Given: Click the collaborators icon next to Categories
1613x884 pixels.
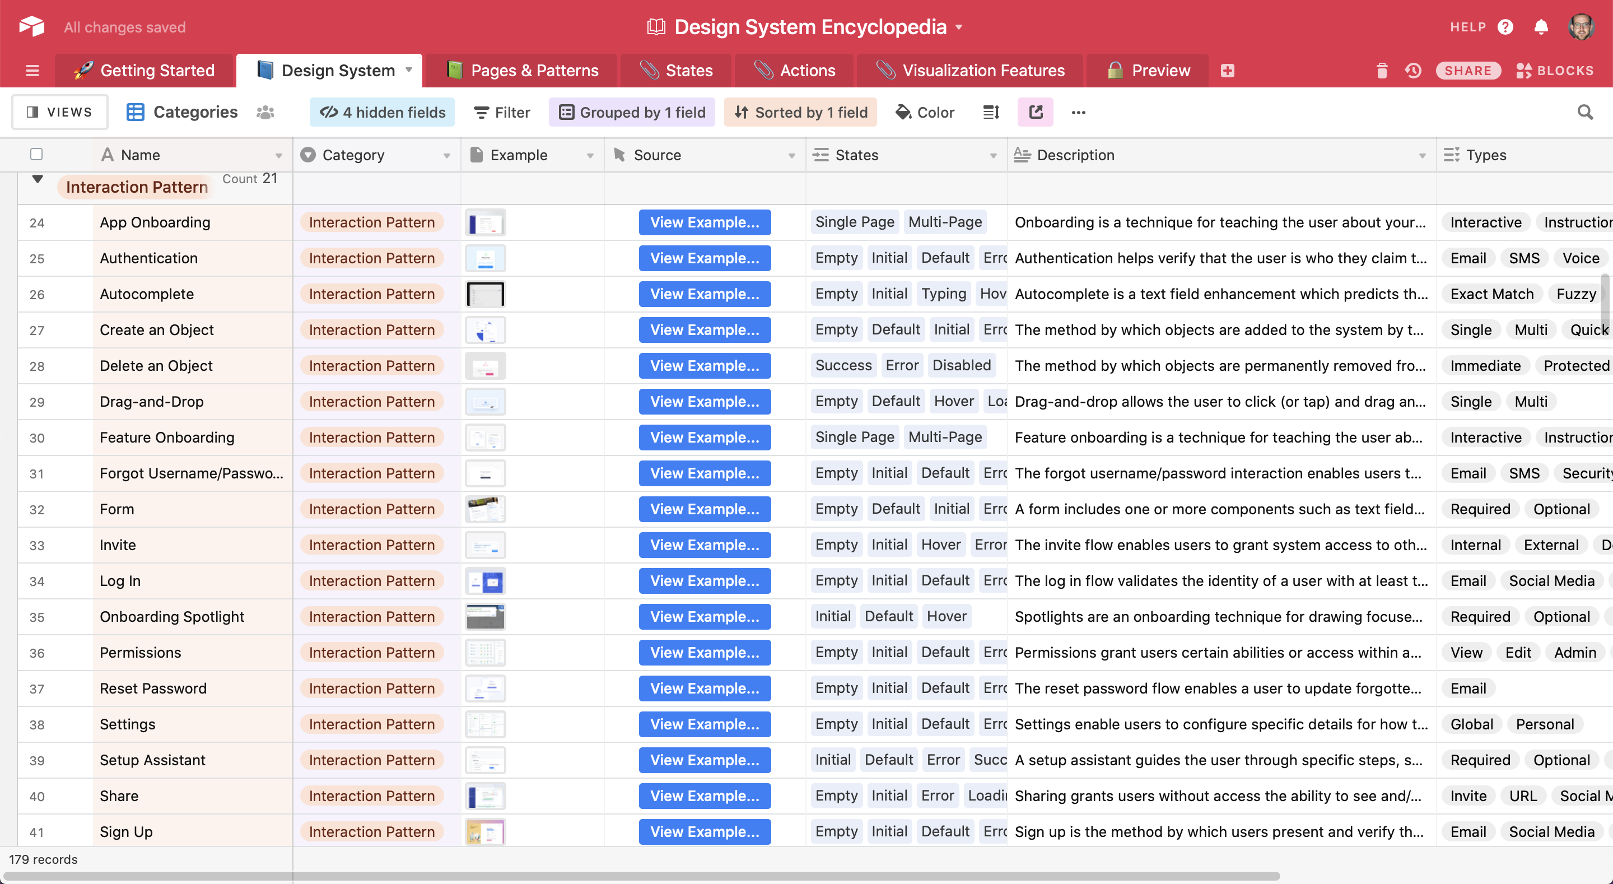Looking at the screenshot, I should (x=265, y=111).
